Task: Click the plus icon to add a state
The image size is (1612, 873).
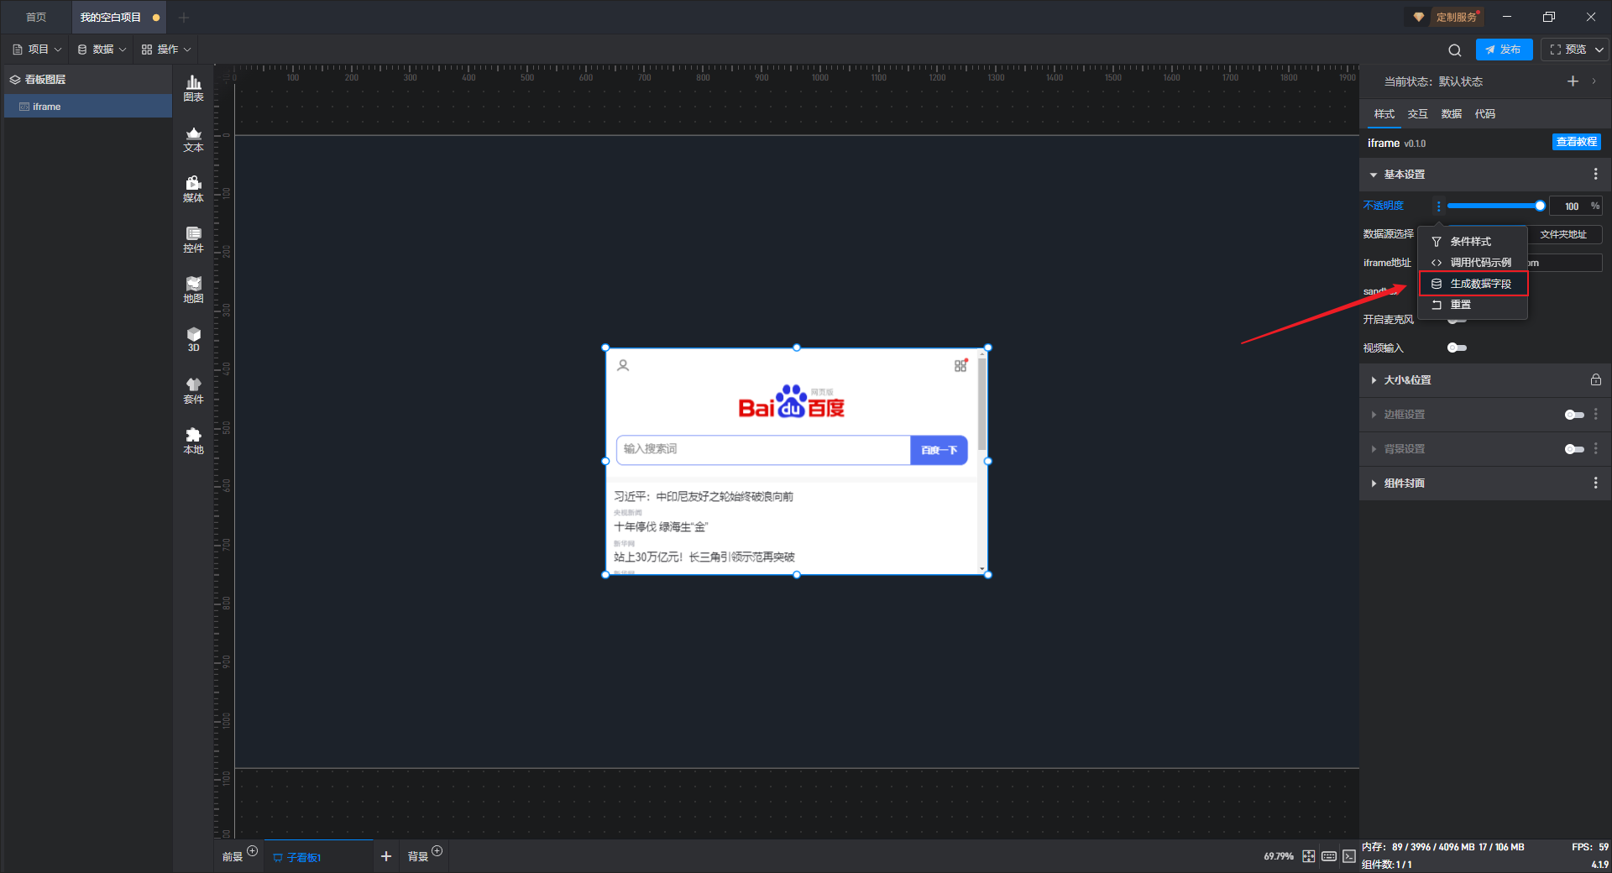Action: click(1573, 81)
